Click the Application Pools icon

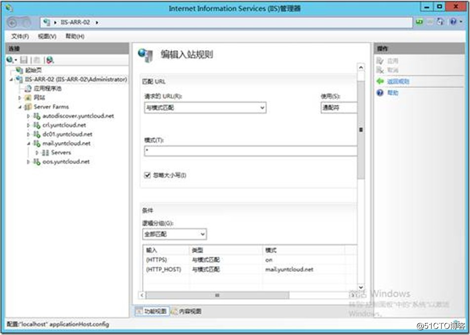point(28,88)
